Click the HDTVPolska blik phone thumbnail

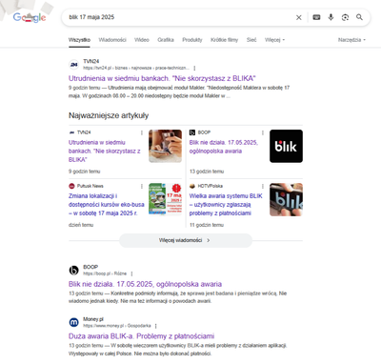tap(286, 200)
